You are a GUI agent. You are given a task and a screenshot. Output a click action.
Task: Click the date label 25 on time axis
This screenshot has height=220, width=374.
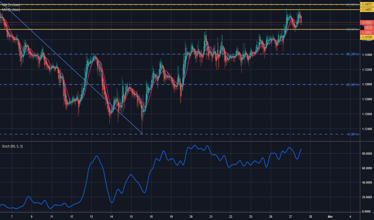(x=251, y=217)
